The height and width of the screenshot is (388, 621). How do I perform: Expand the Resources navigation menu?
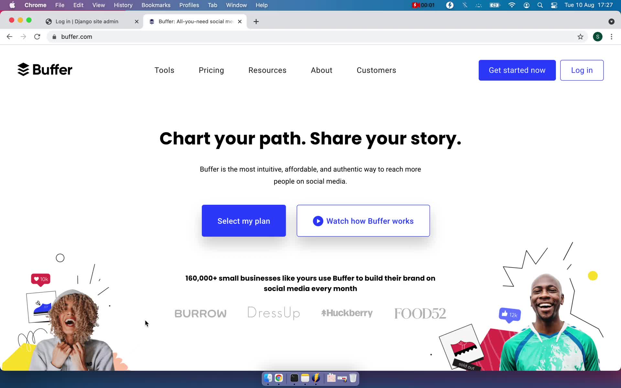click(267, 70)
